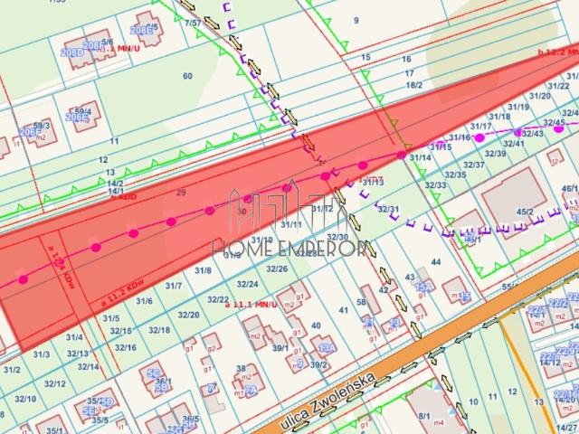Viewport: 579px width, 434px height.
Task: Click the parcel label "45/2"
Action: (x=525, y=212)
